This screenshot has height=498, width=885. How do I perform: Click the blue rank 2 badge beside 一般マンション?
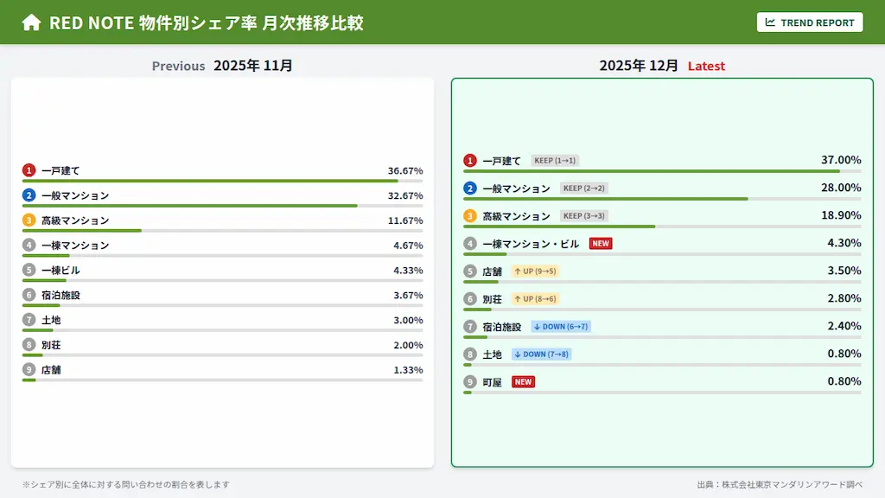coord(470,188)
